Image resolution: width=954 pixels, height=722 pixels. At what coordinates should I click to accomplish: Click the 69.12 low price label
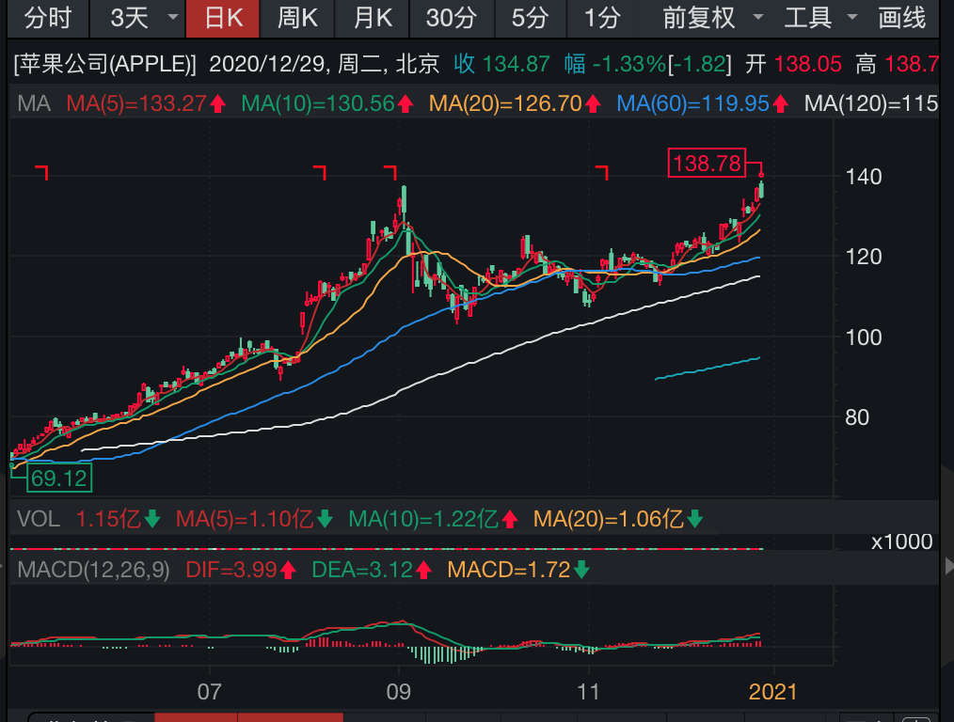(x=59, y=479)
